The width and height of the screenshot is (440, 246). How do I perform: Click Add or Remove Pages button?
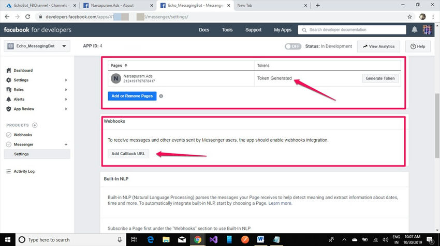132,96
